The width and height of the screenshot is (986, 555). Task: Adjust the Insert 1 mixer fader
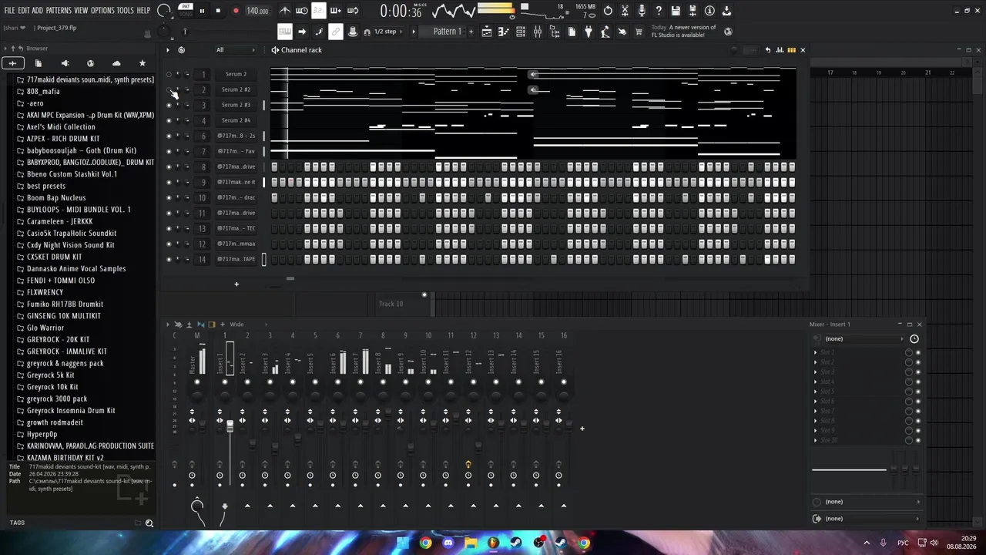pyautogui.click(x=230, y=425)
